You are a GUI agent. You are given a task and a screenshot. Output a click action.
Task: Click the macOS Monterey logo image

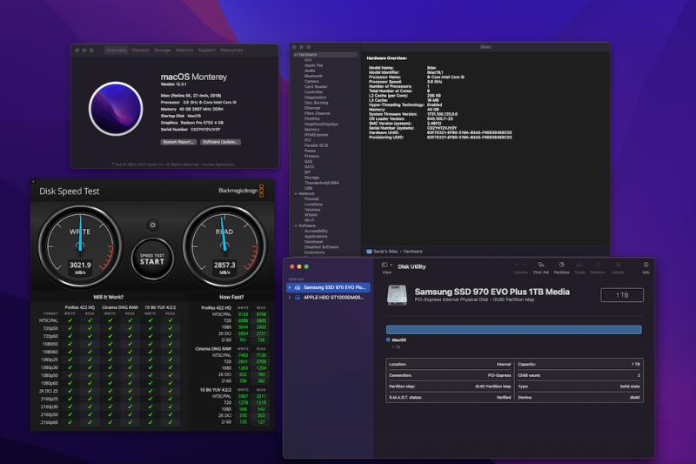click(116, 109)
